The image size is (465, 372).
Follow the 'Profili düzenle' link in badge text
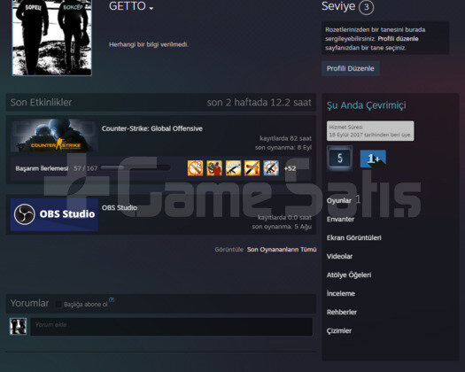[398, 39]
